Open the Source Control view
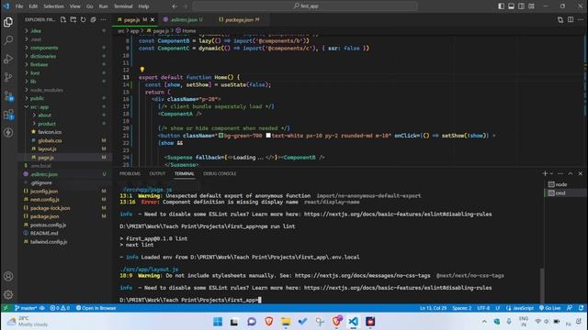588x330 pixels. pyautogui.click(x=8, y=77)
